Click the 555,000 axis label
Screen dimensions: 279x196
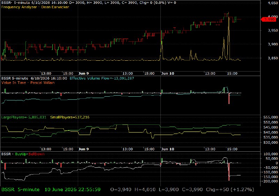click(271, 118)
